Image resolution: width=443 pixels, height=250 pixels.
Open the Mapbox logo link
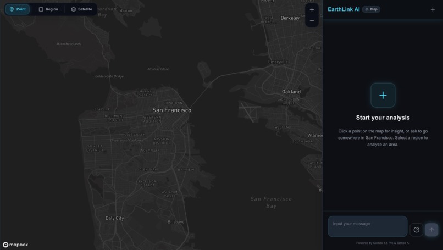(15, 245)
